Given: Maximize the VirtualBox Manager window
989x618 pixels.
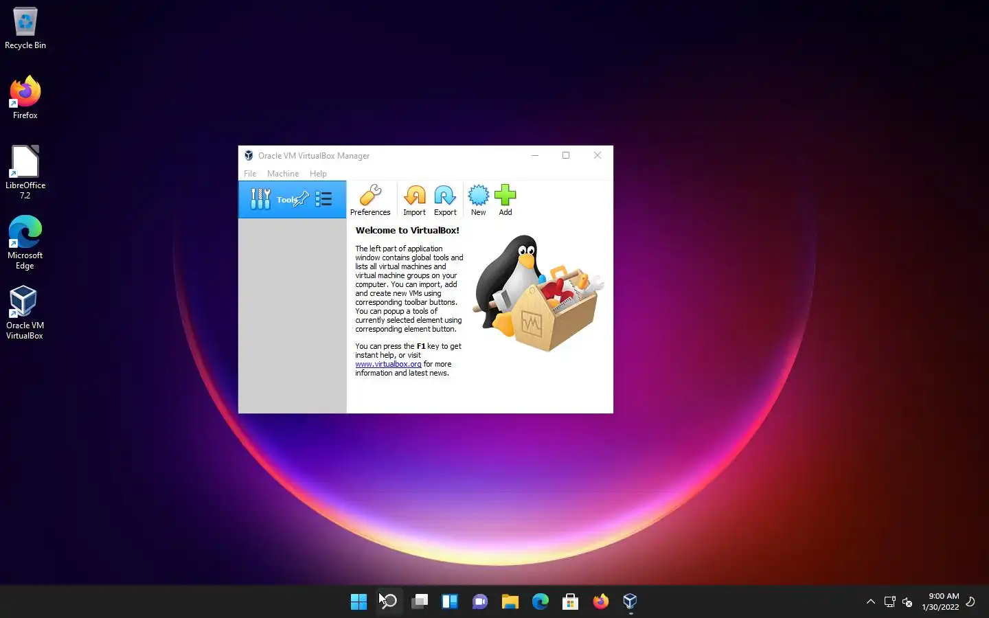Looking at the screenshot, I should pyautogui.click(x=566, y=155).
